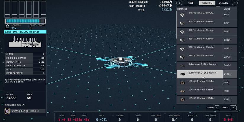
Task: Click the Top Speed stat
Action: click(x=210, y=118)
